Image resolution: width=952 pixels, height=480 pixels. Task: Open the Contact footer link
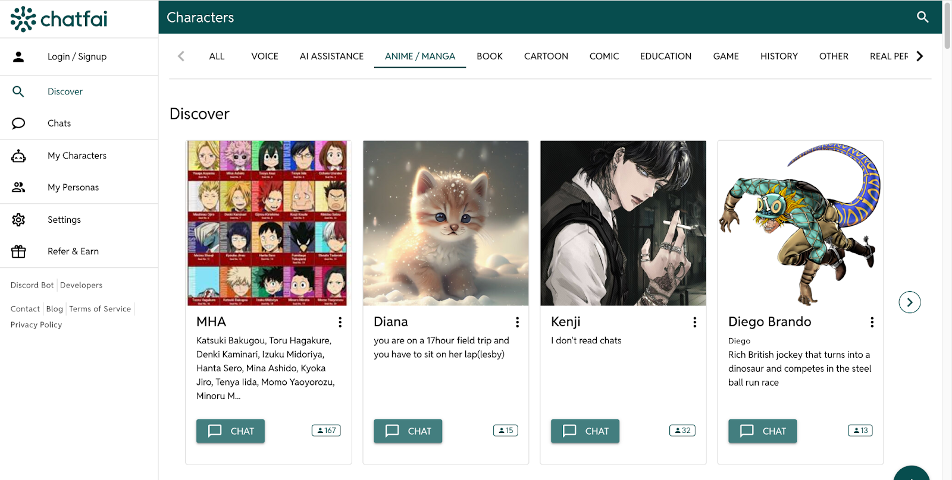pos(25,309)
